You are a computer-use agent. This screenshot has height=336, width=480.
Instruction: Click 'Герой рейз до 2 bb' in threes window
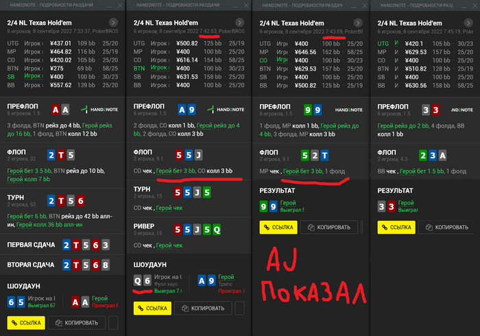pos(403,125)
